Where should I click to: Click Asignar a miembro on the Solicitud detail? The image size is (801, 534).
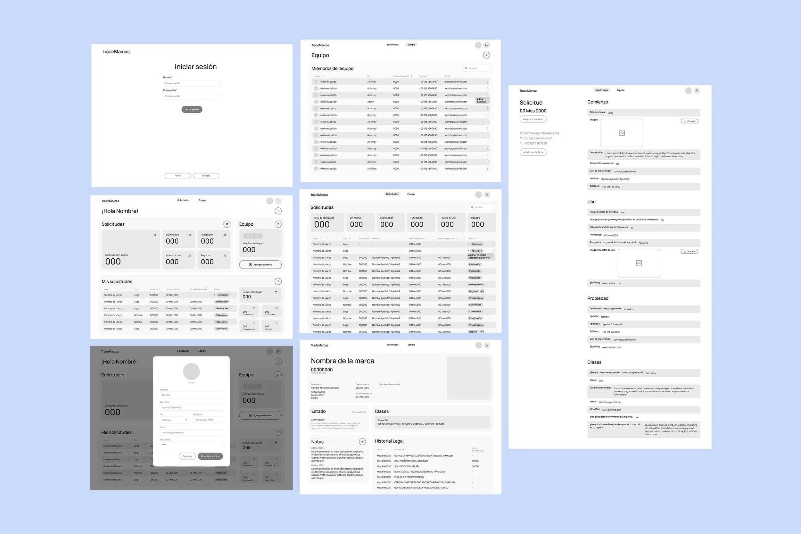point(533,119)
